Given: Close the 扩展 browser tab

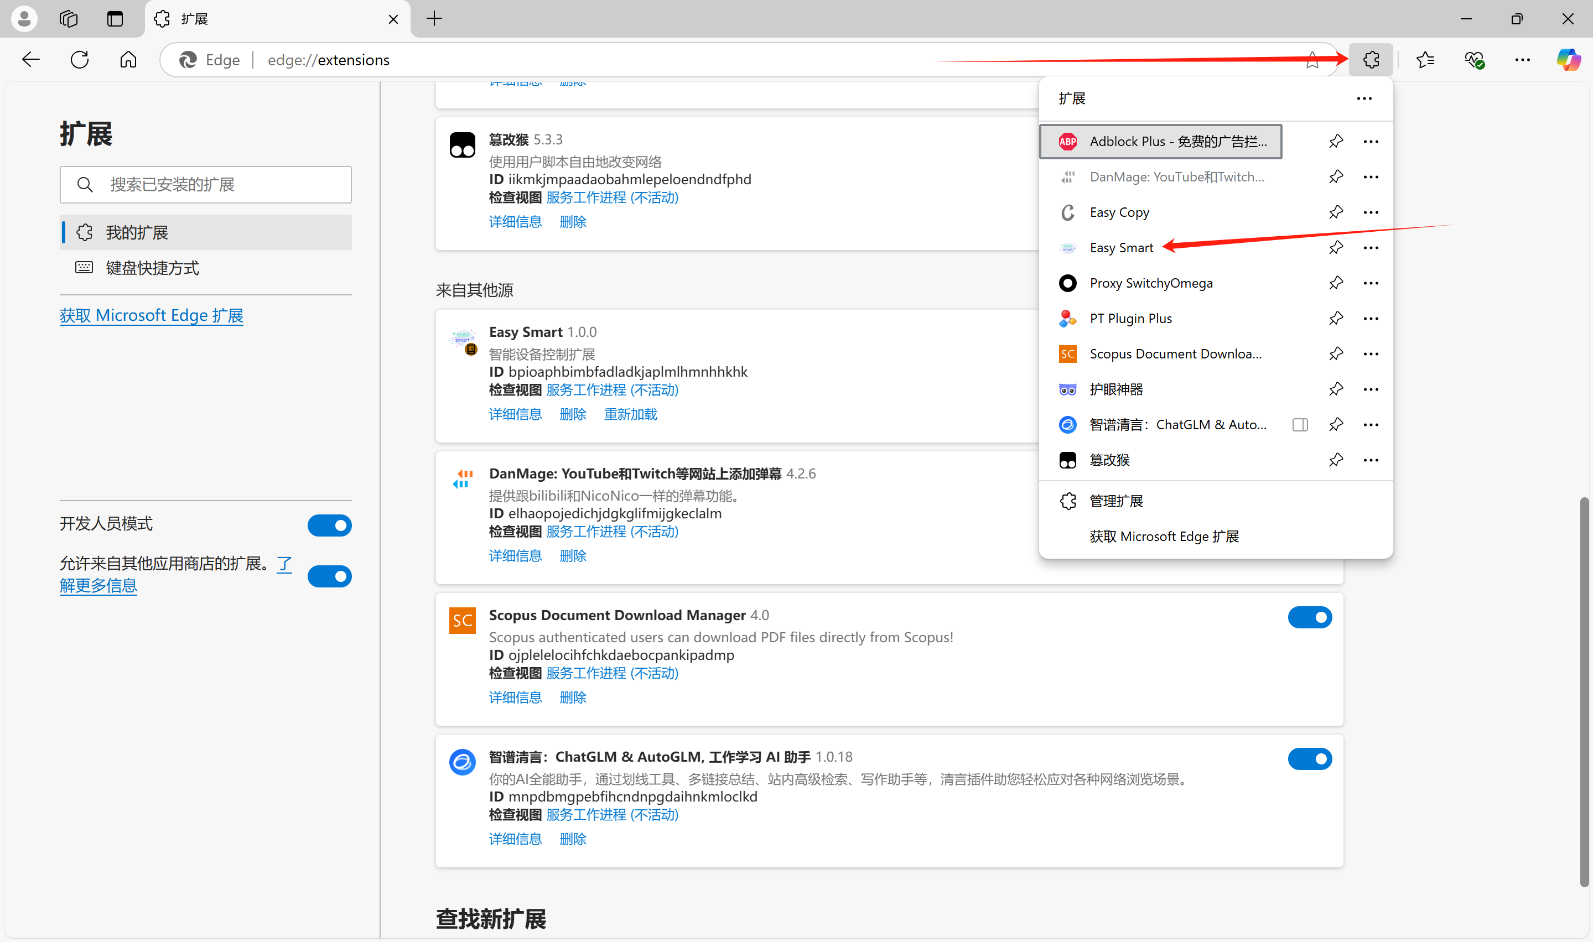Looking at the screenshot, I should [393, 19].
